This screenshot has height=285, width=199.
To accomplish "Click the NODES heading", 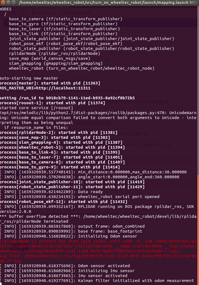I will pos(6,9).
